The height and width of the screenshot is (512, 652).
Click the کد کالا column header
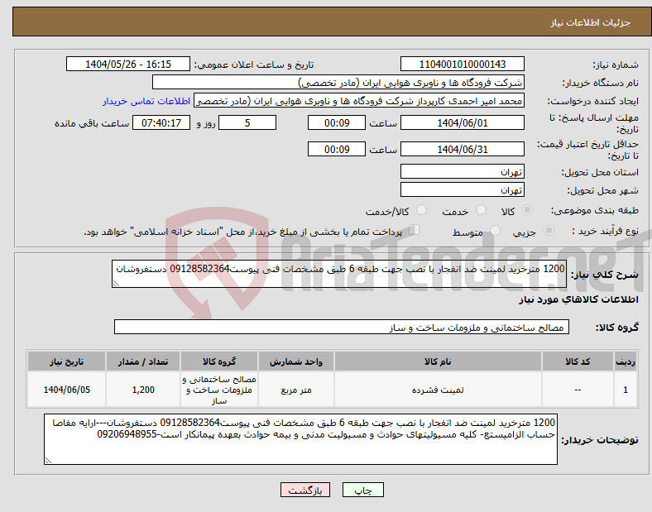(x=578, y=361)
